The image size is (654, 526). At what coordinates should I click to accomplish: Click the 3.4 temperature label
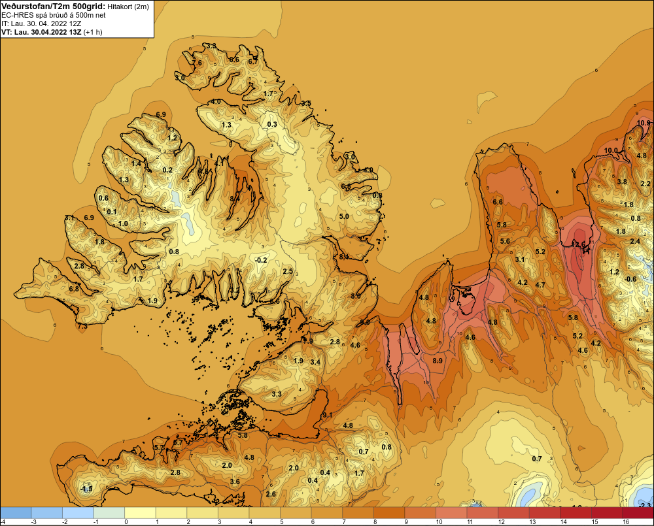coord(315,362)
